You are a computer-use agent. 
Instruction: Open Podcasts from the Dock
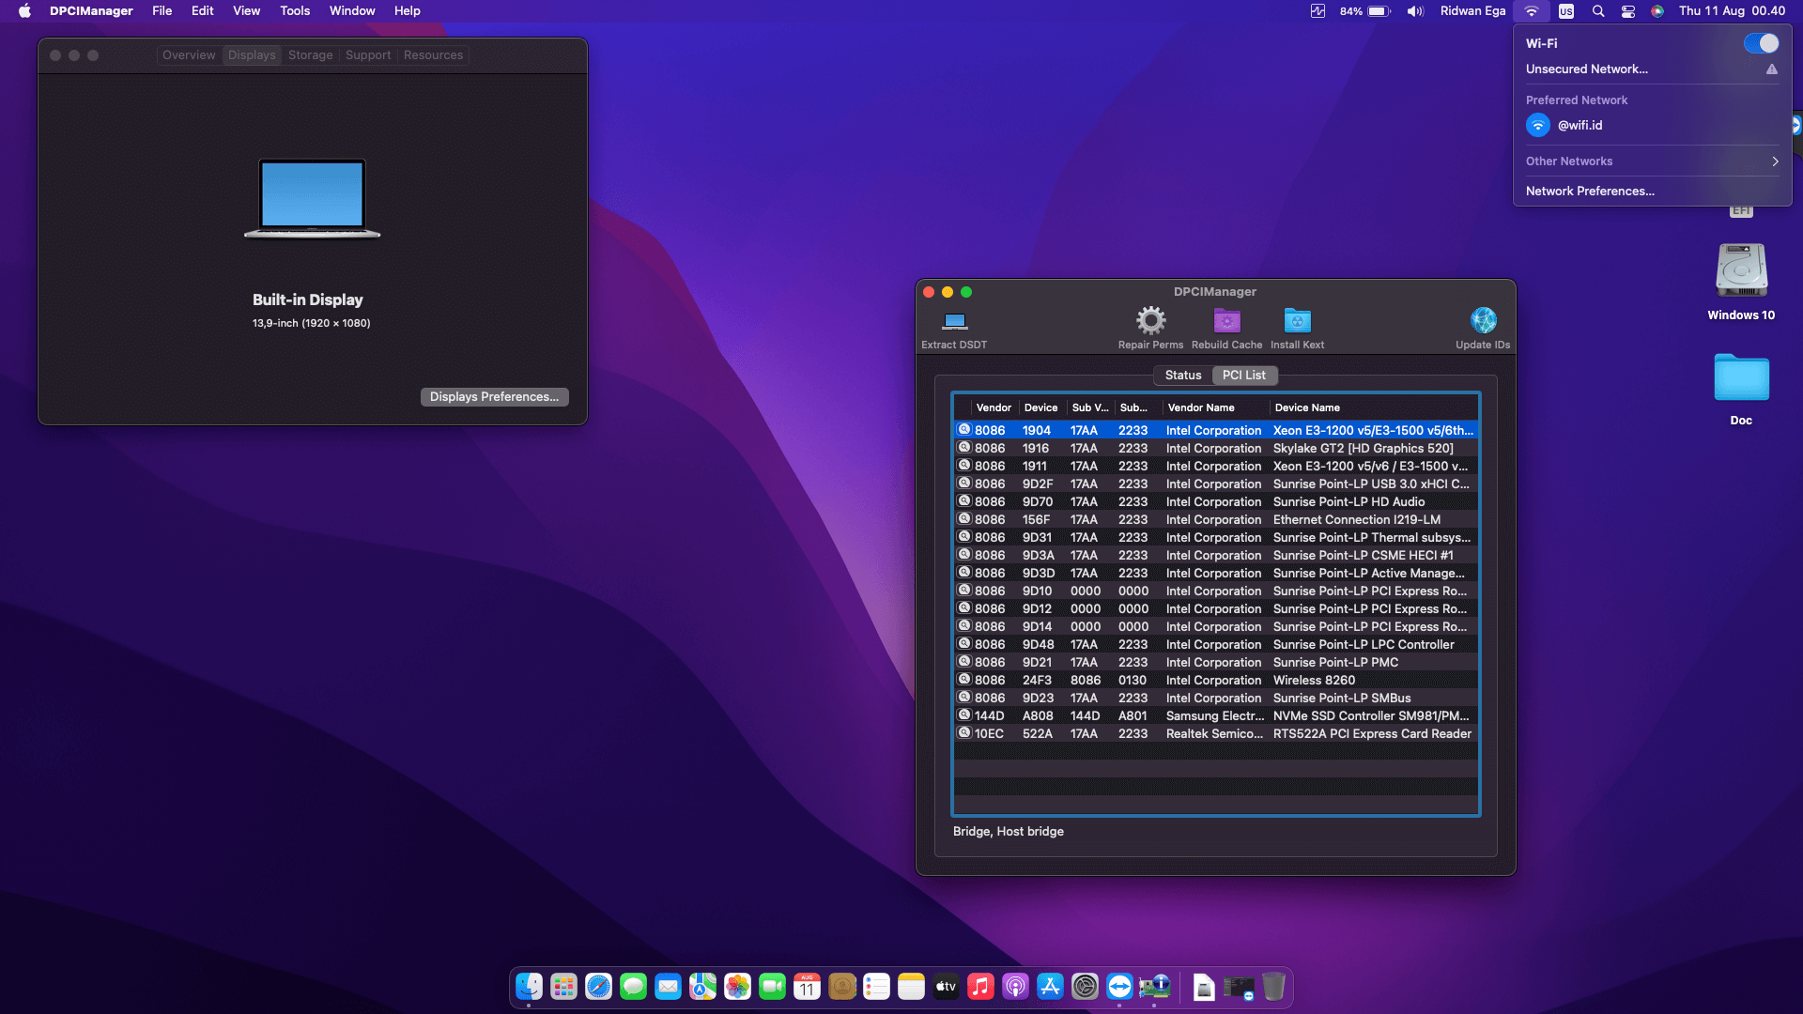pyautogui.click(x=1015, y=987)
